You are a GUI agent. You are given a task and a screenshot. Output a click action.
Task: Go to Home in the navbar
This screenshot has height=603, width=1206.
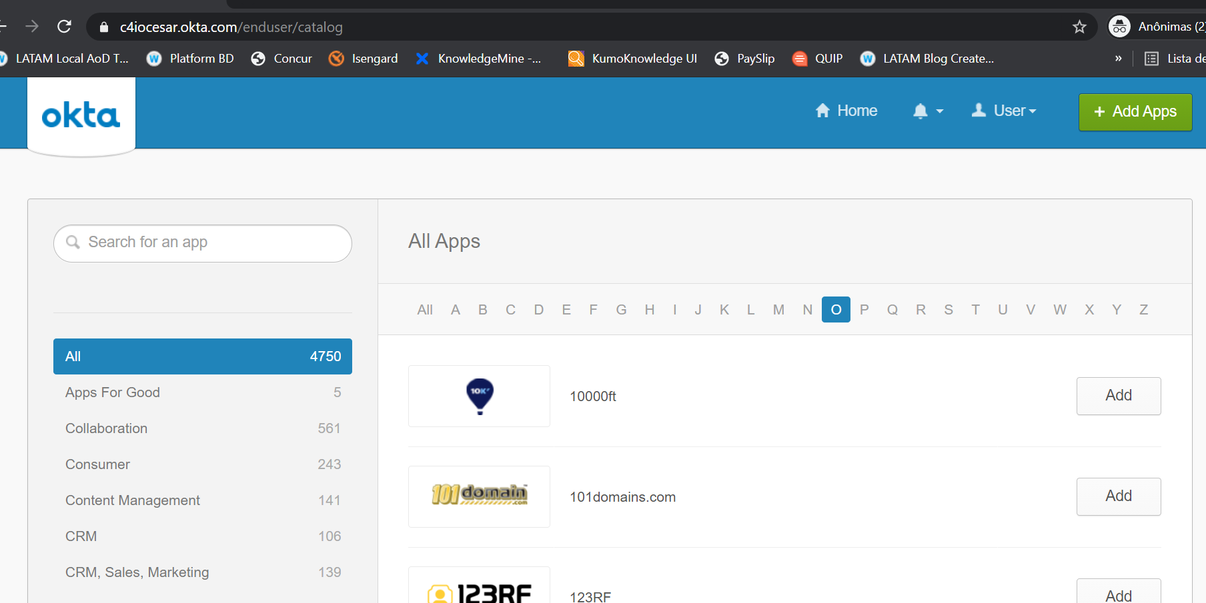[x=846, y=111]
